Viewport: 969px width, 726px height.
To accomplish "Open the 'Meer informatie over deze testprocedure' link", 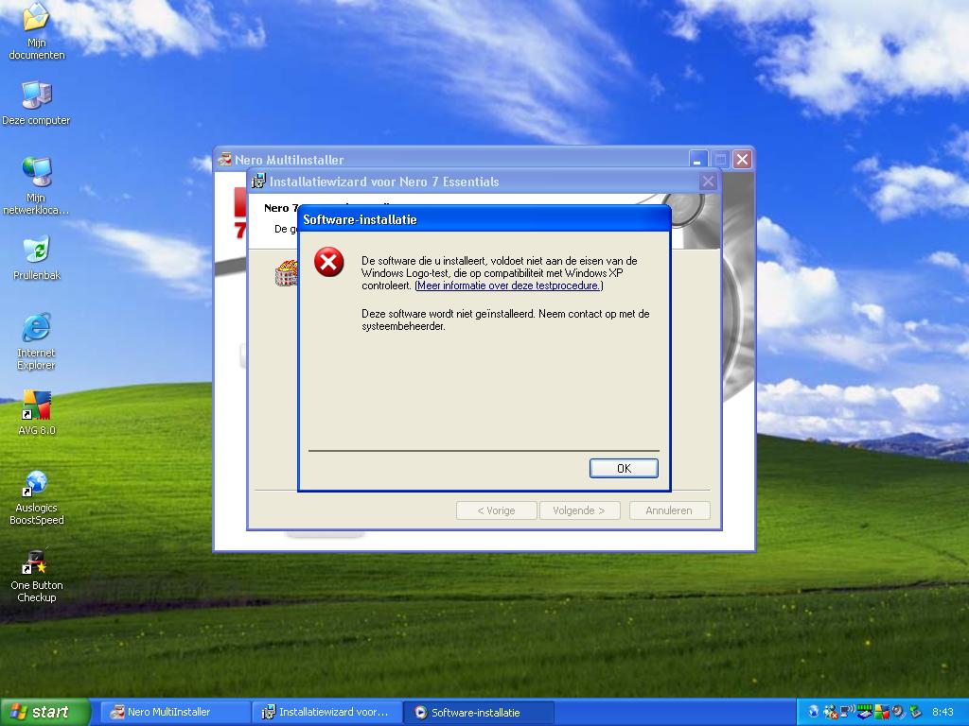I will (x=508, y=285).
